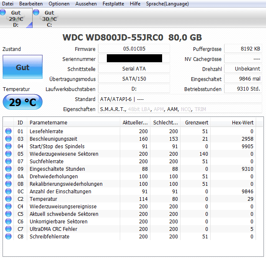Image resolution: width=266 pixels, height=258 pixels.
Task: Click the 29 °C temperature button
Action: 23,102
